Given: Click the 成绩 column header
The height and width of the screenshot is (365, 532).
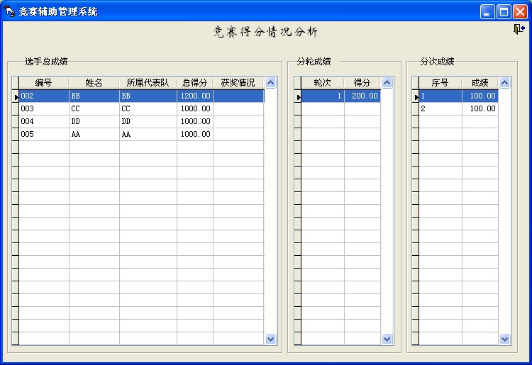Looking at the screenshot, I should (x=480, y=83).
